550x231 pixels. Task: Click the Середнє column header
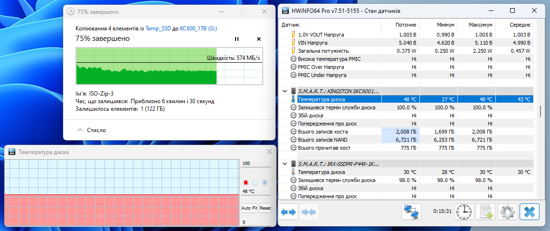514,25
